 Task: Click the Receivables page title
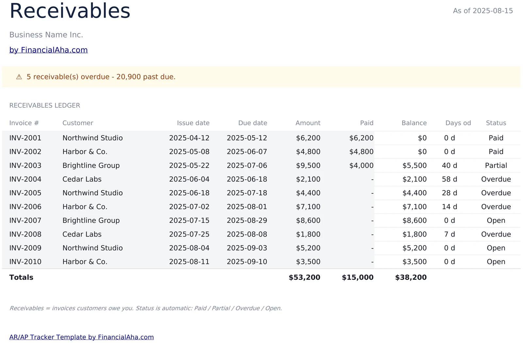[x=70, y=10]
